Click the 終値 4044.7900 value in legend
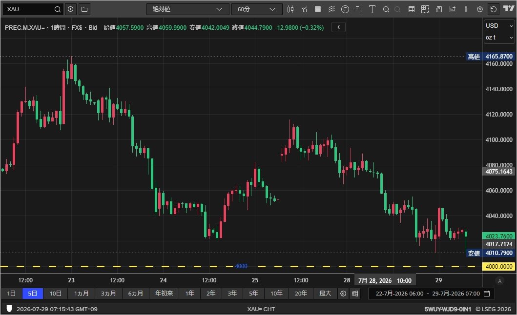This screenshot has height=315, width=517. [258, 28]
